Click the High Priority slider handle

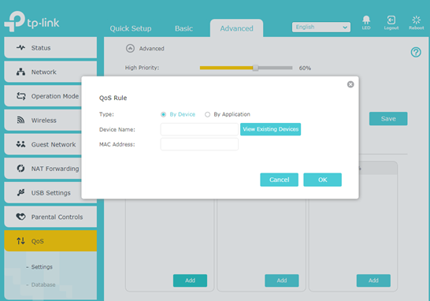[256, 68]
